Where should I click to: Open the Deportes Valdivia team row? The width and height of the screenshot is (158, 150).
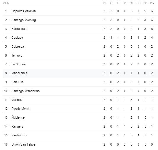tap(80, 11)
